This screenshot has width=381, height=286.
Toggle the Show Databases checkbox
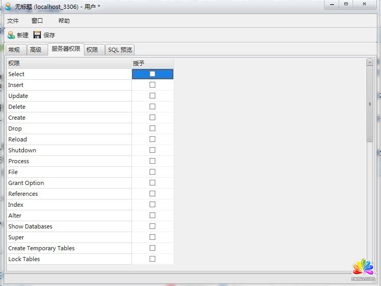click(152, 226)
